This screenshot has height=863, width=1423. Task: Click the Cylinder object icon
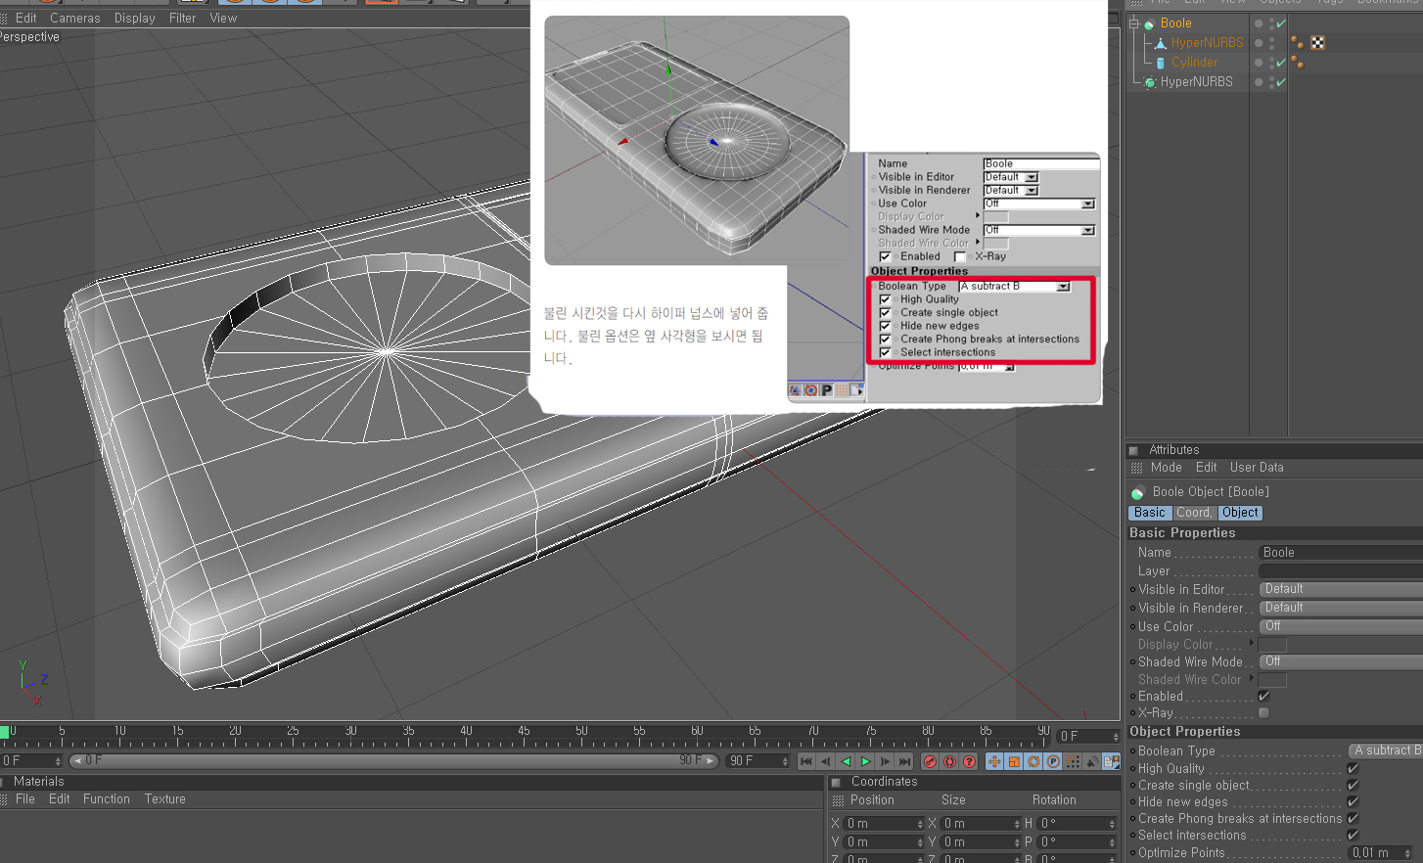click(1161, 63)
